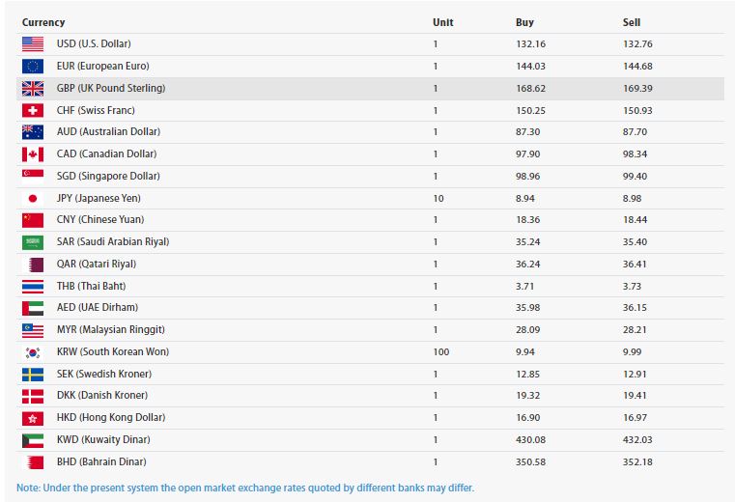
Task: Select the Japanese flag icon
Action: [33, 198]
